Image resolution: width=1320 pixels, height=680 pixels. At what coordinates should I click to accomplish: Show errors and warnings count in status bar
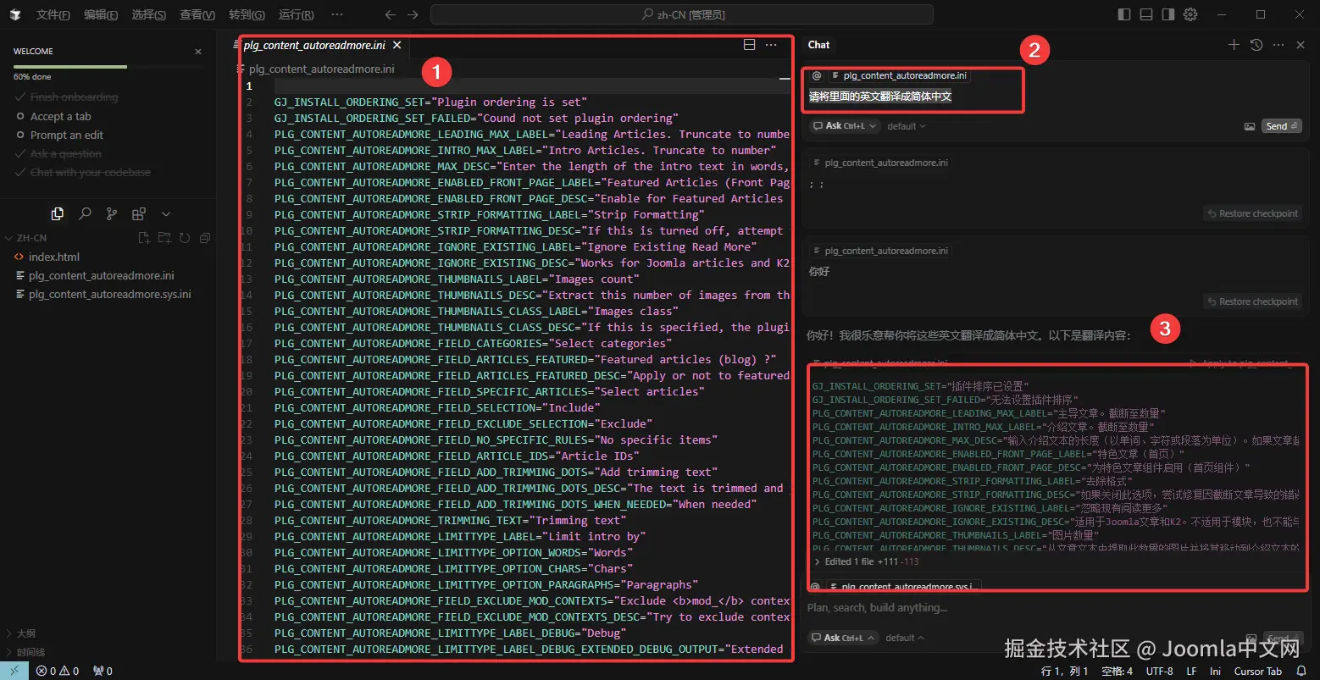tap(58, 671)
